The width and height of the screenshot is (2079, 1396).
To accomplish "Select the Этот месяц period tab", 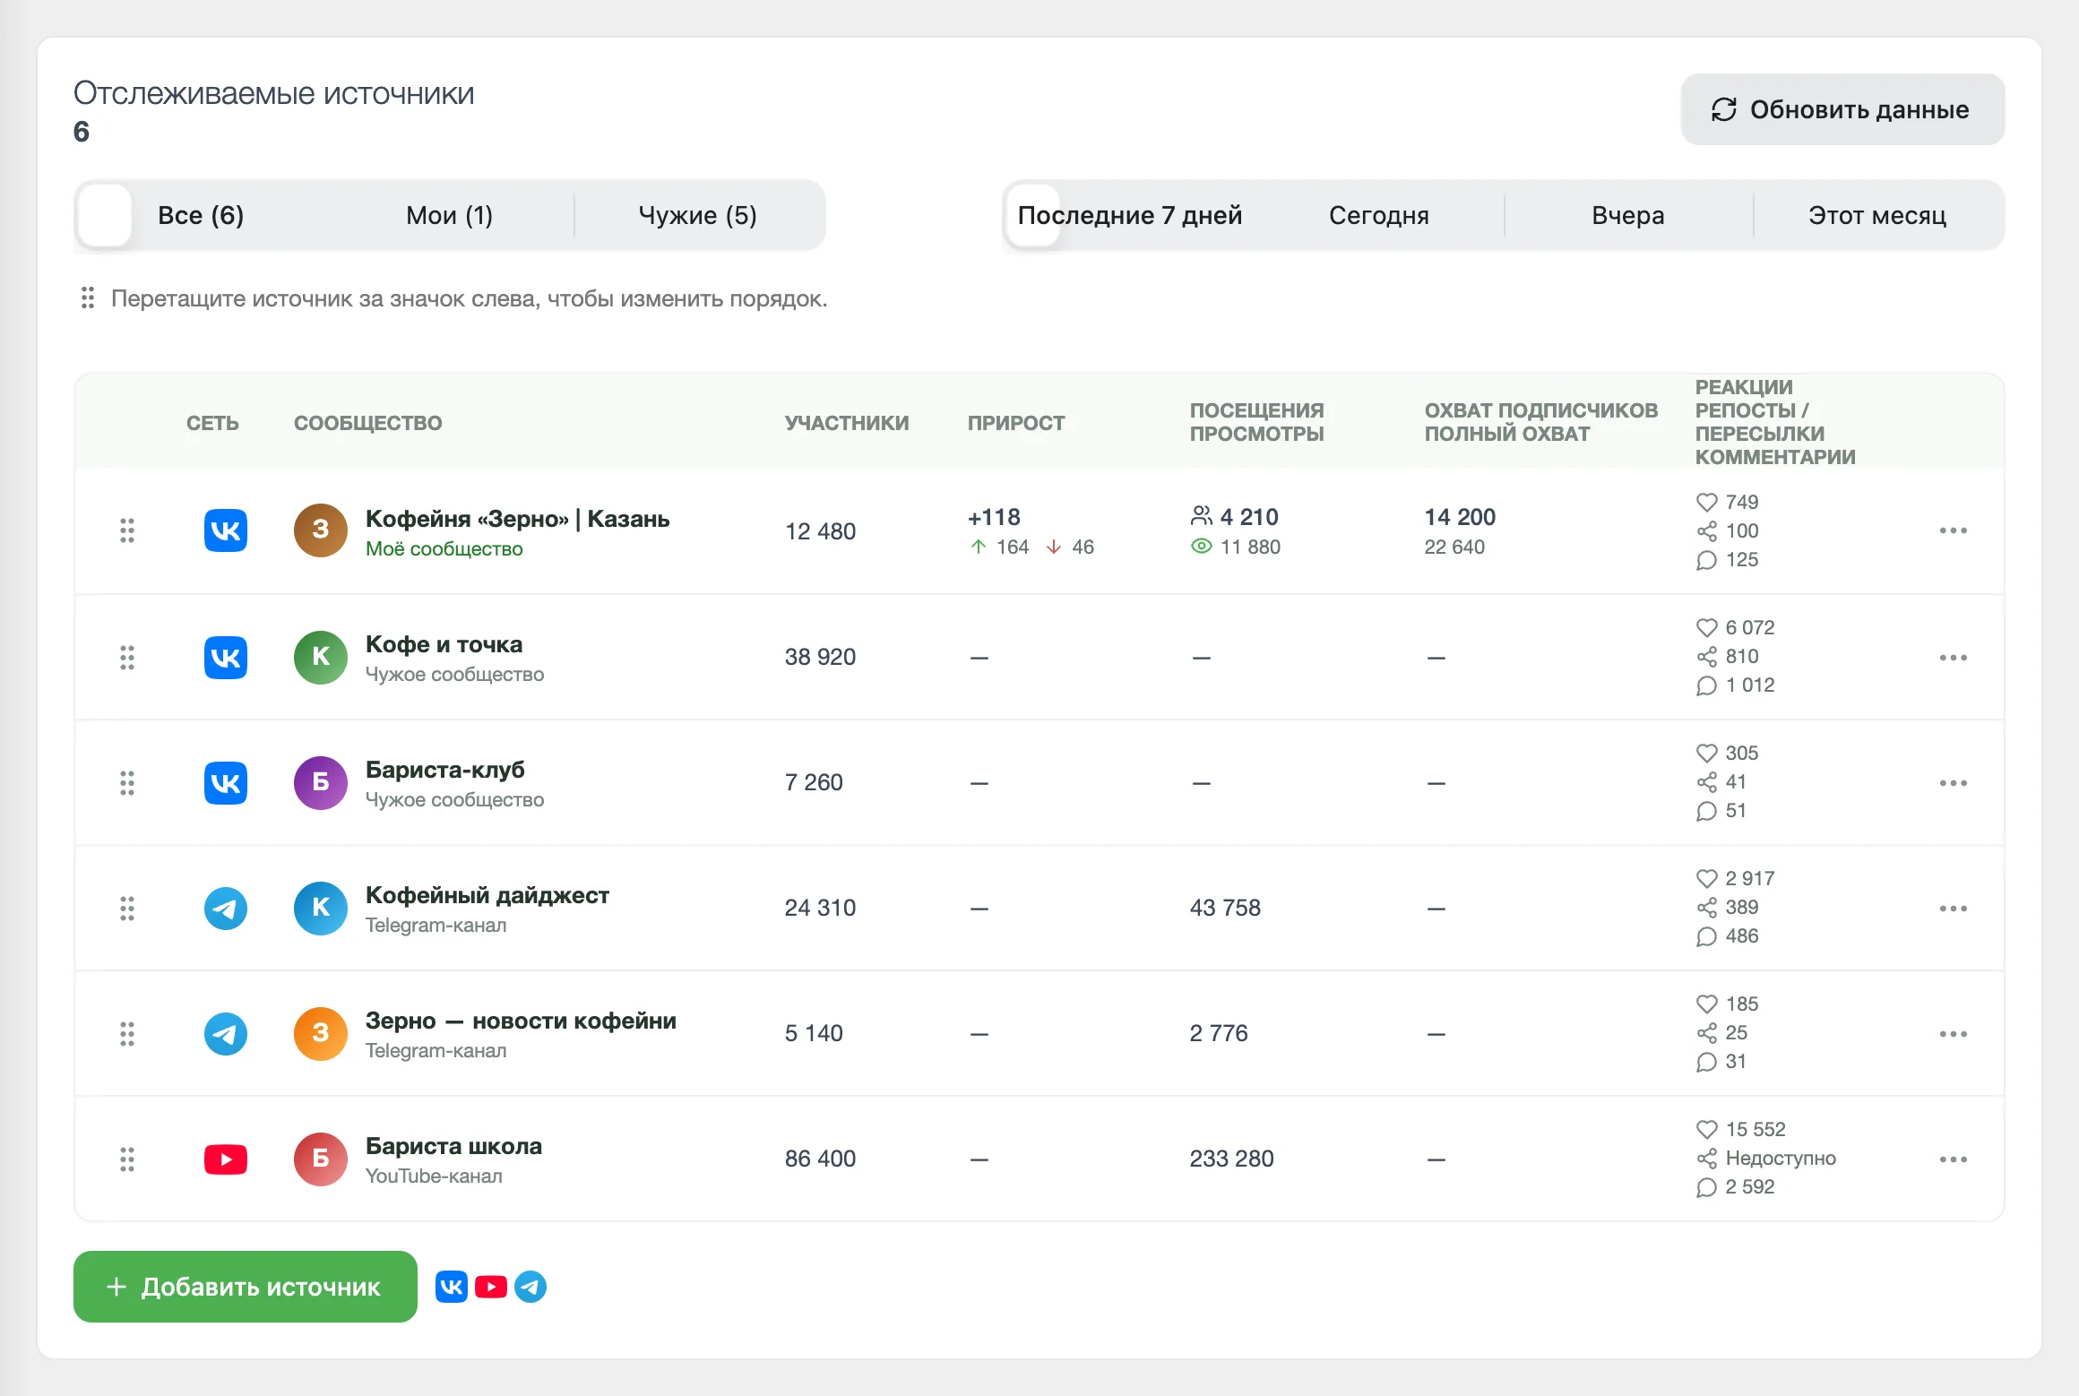I will point(1877,215).
